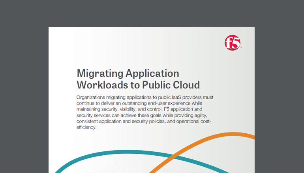Click the line "continue to deliver an outstanding end-user experience while"

pyautogui.click(x=139, y=103)
